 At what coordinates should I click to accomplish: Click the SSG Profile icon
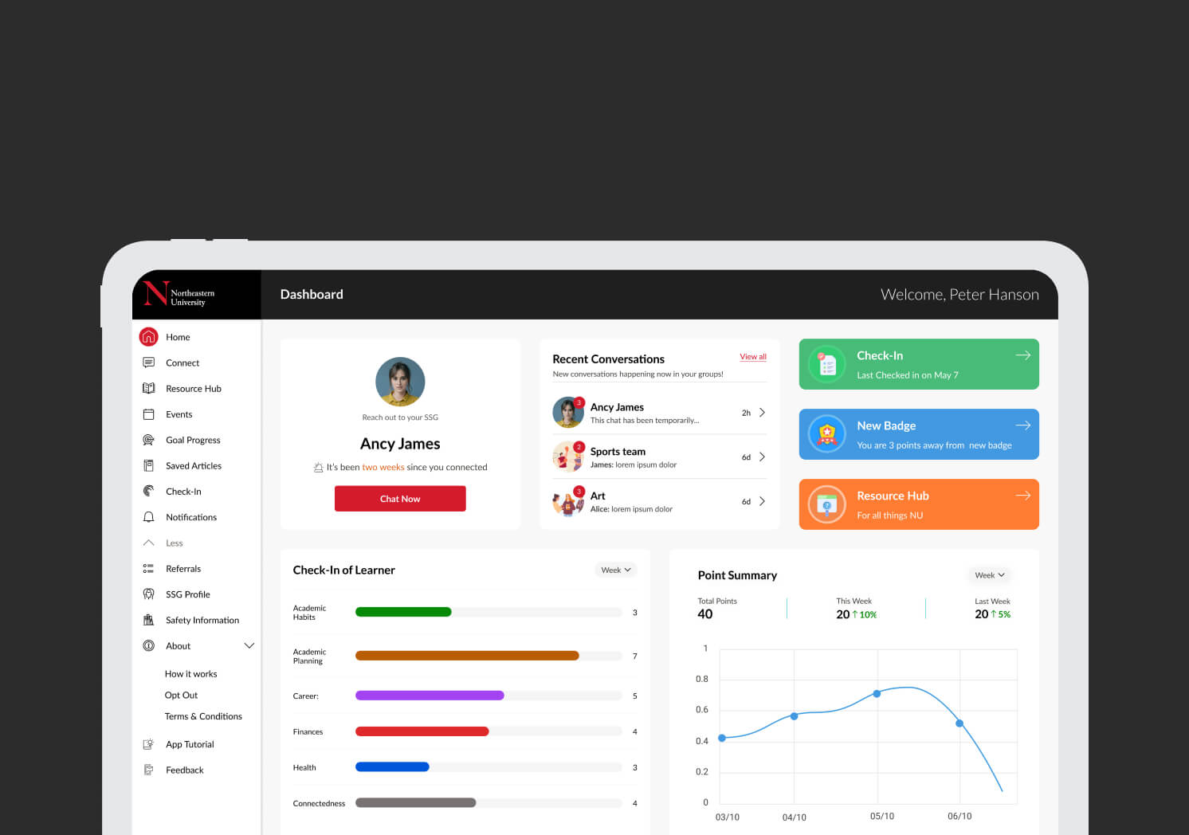[x=148, y=594]
